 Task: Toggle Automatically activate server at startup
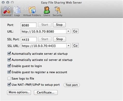9,54
